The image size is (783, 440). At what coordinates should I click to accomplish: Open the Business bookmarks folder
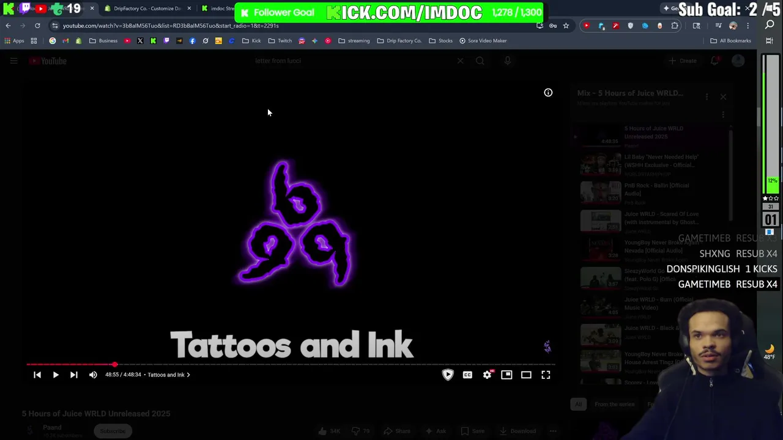pos(103,41)
